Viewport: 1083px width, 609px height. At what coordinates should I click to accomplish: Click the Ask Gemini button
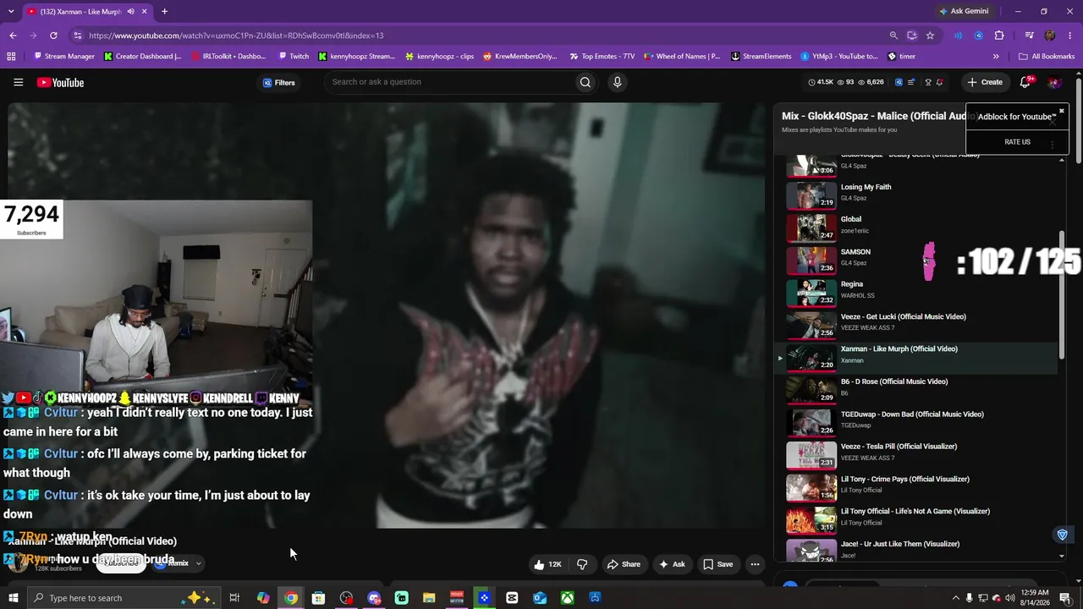pyautogui.click(x=963, y=12)
